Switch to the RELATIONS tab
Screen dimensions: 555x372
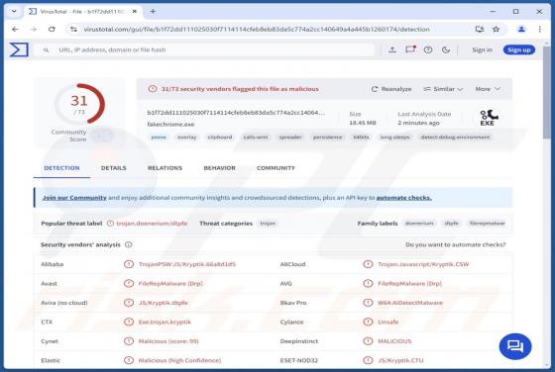[165, 168]
